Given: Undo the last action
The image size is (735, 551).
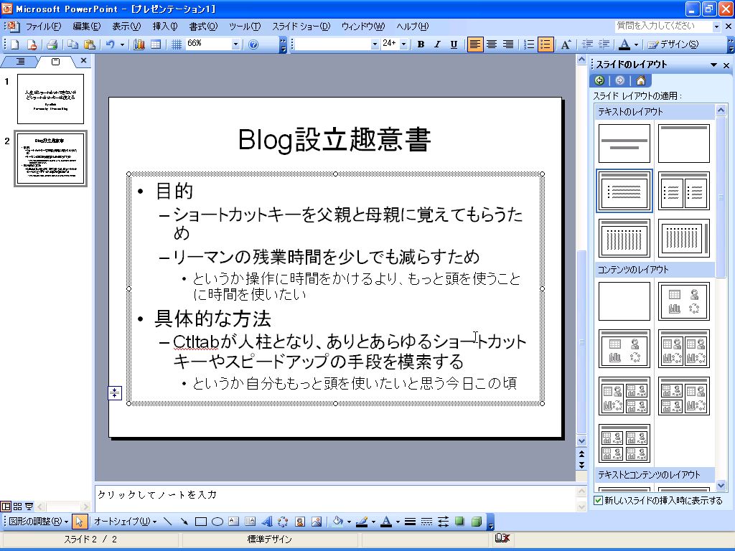Looking at the screenshot, I should pos(111,44).
